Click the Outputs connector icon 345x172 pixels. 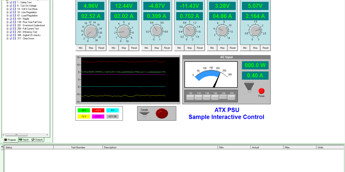[x=33, y=139]
